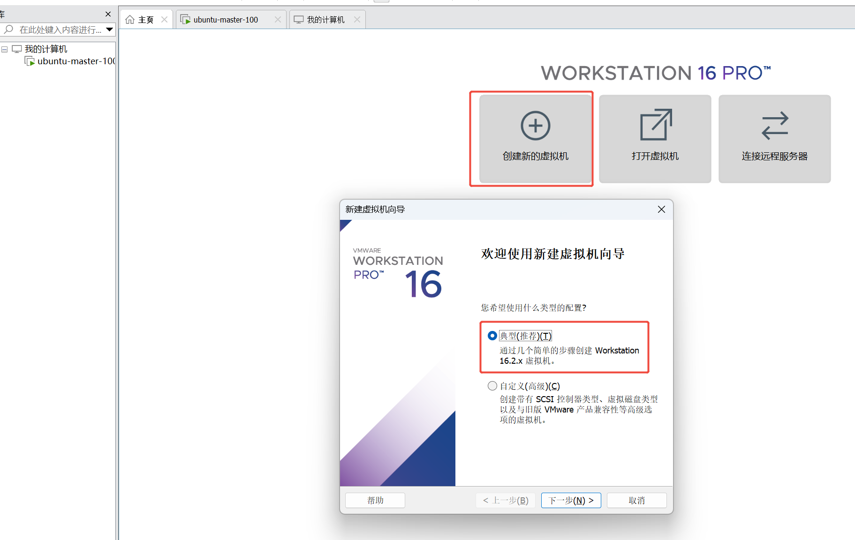Collapse the 我的计算机 tree node
The width and height of the screenshot is (855, 540).
pyautogui.click(x=4, y=49)
